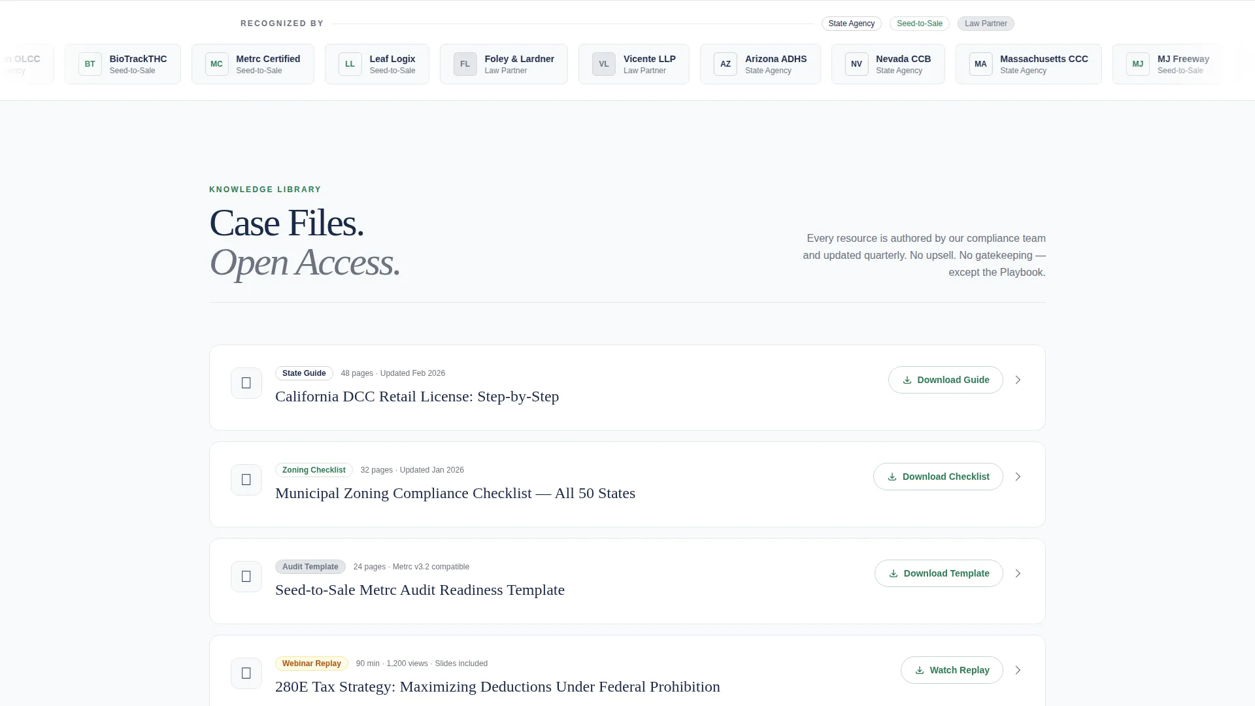This screenshot has width=1255, height=706.
Task: Select the MJ Freeway partner name
Action: (1183, 59)
